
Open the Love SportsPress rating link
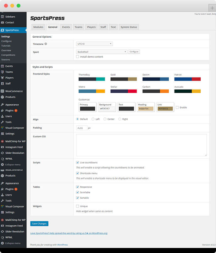[69, 233]
